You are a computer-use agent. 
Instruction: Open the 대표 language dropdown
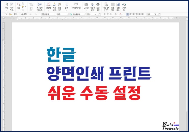63,14
